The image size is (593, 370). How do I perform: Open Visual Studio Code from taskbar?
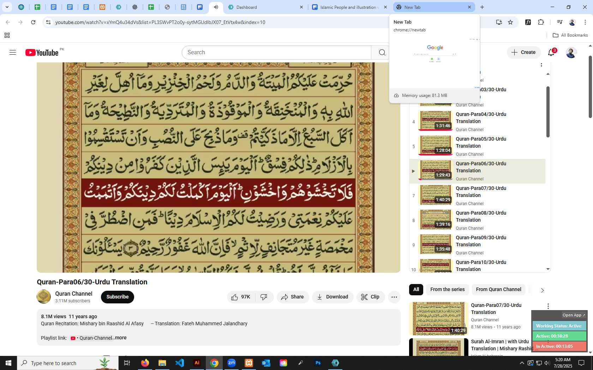[x=180, y=363]
